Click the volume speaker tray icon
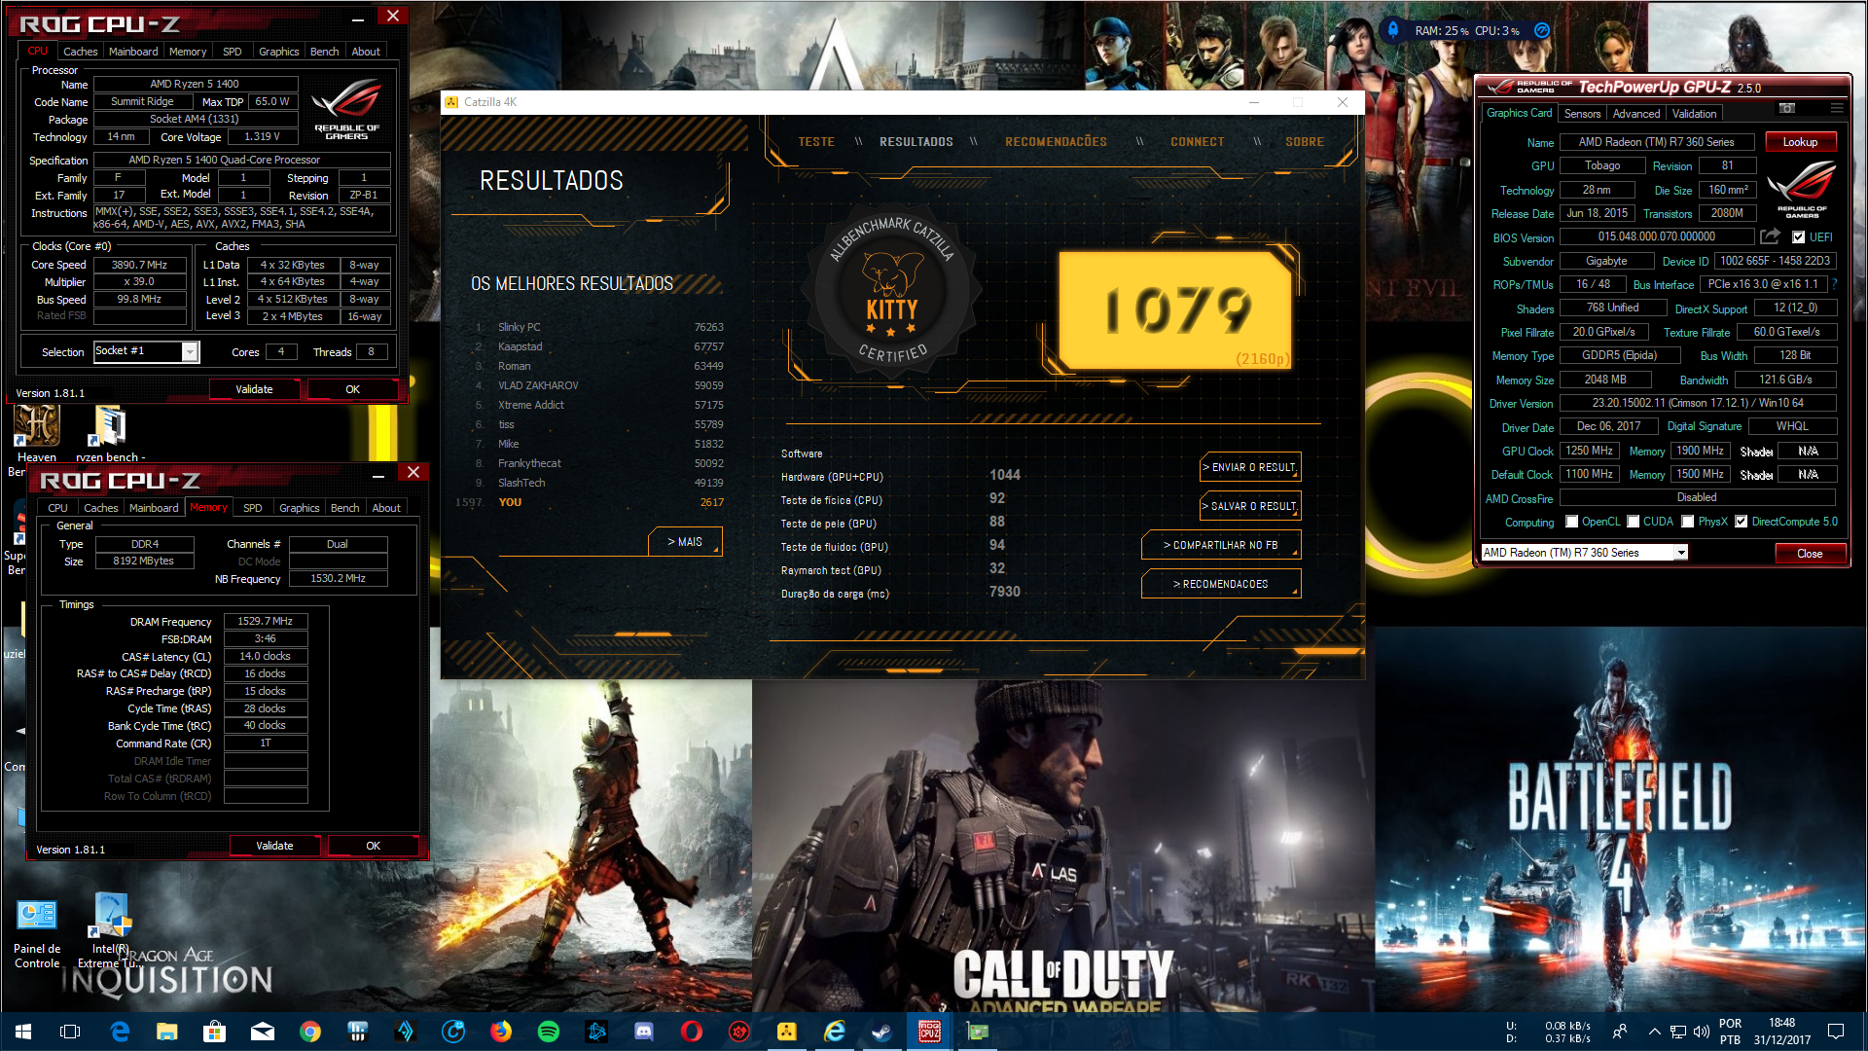 pyautogui.click(x=1701, y=1032)
